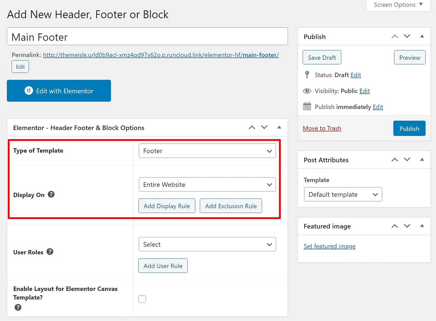
Task: Open the Type of Template dropdown
Action: pyautogui.click(x=207, y=151)
